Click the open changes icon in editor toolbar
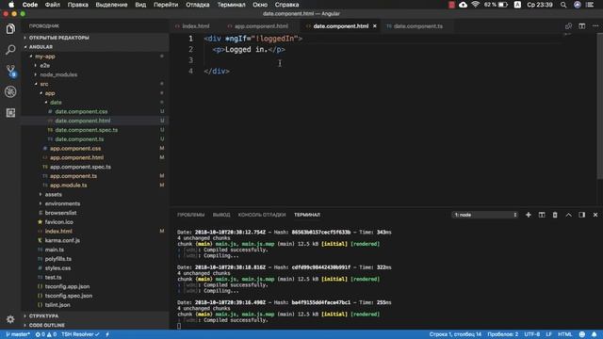Viewport: 603px width, 339px height. coord(568,26)
